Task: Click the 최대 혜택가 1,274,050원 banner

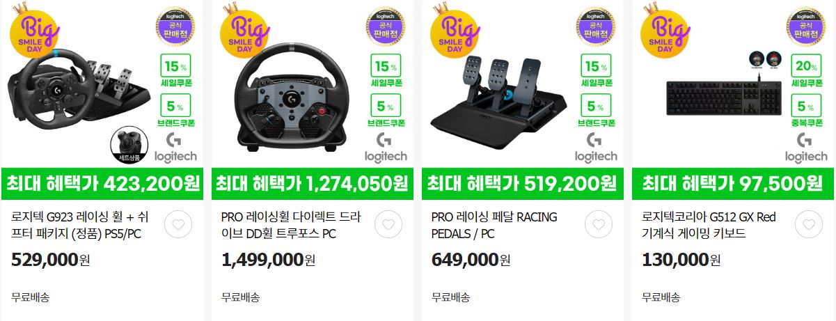Action: tap(312, 184)
